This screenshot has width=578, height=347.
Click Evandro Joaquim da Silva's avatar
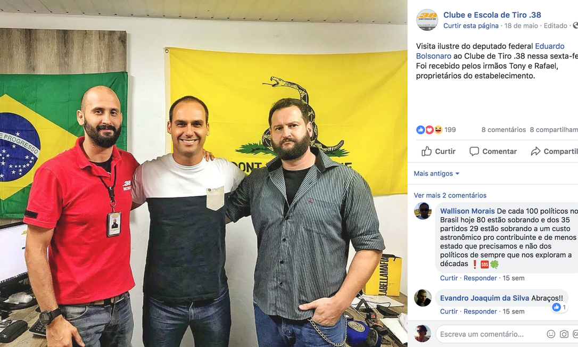423,298
